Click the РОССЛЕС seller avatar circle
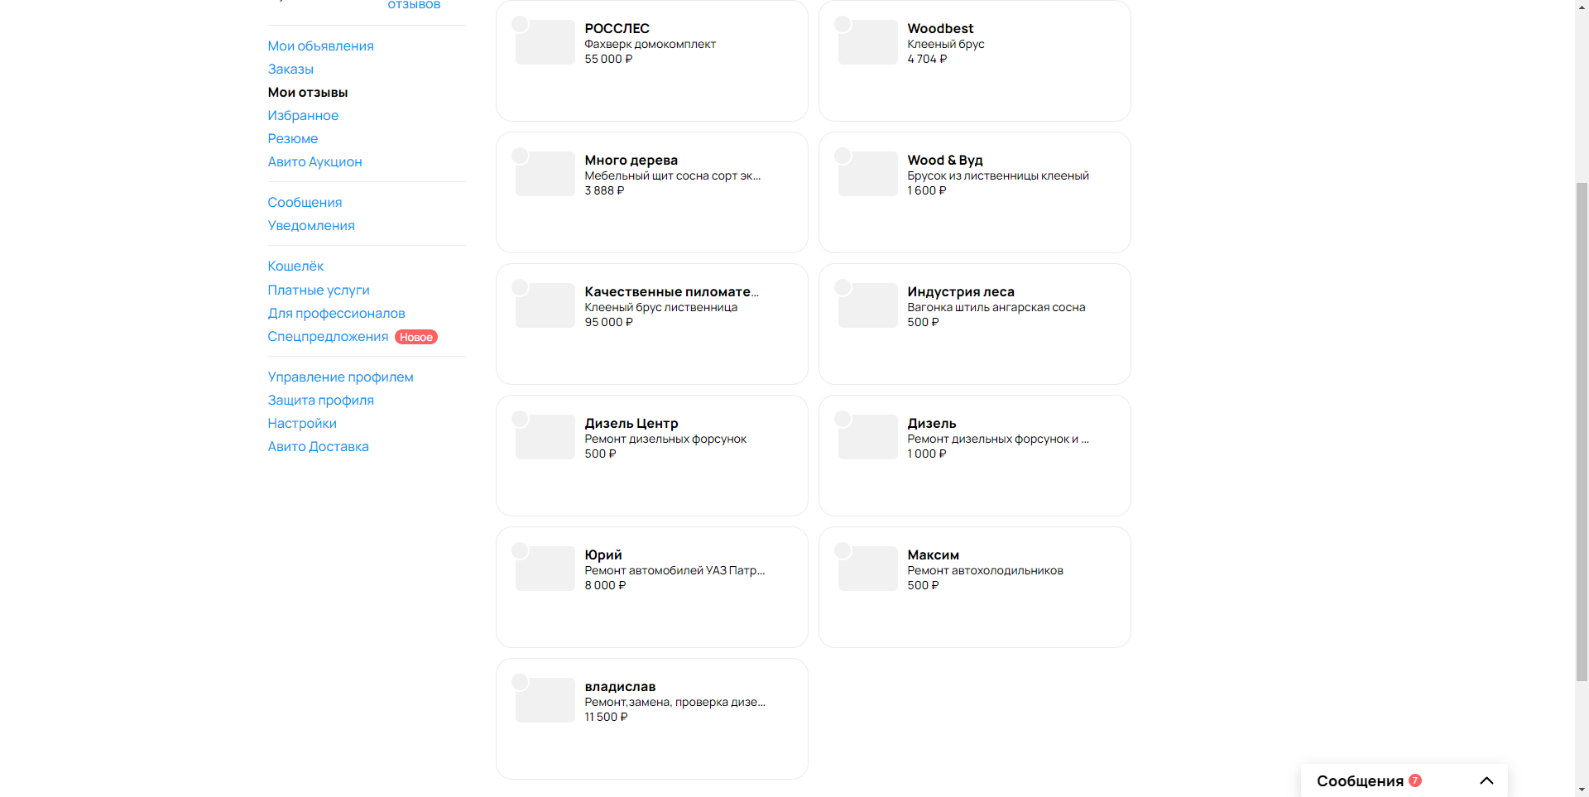Viewport: 1589px width, 797px height. [520, 24]
